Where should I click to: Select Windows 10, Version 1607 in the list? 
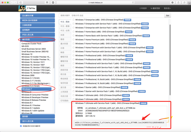(x=33, y=65)
